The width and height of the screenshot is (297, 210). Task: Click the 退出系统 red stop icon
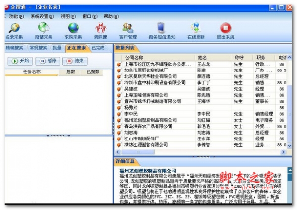point(226,31)
